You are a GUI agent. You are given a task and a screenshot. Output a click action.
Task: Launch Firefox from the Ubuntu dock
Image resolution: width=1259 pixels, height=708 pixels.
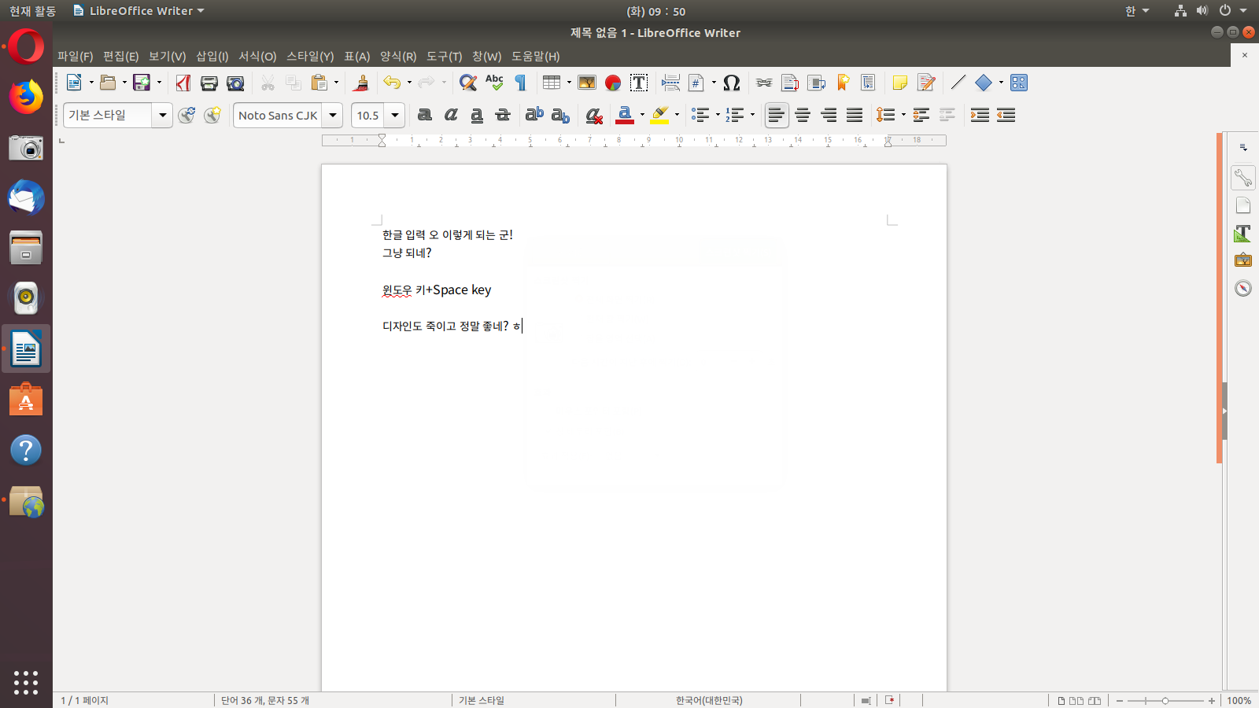(x=26, y=97)
